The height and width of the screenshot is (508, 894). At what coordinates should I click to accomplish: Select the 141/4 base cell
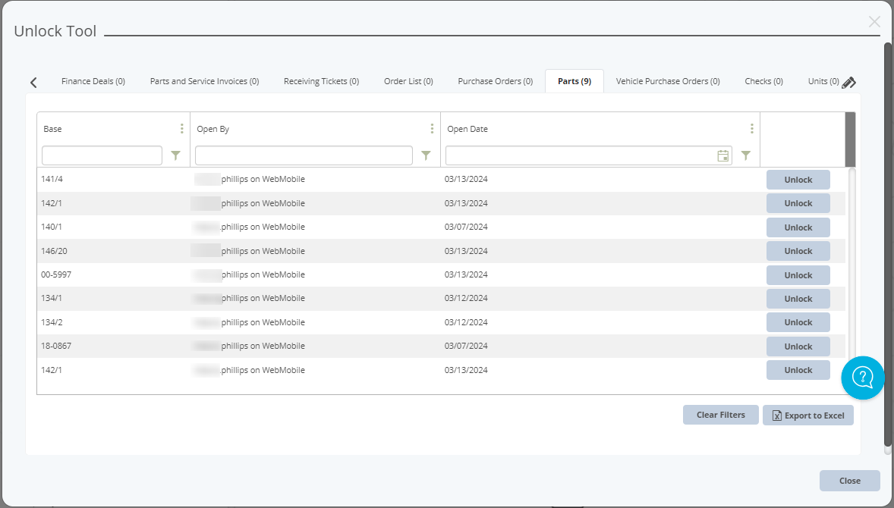(52, 179)
